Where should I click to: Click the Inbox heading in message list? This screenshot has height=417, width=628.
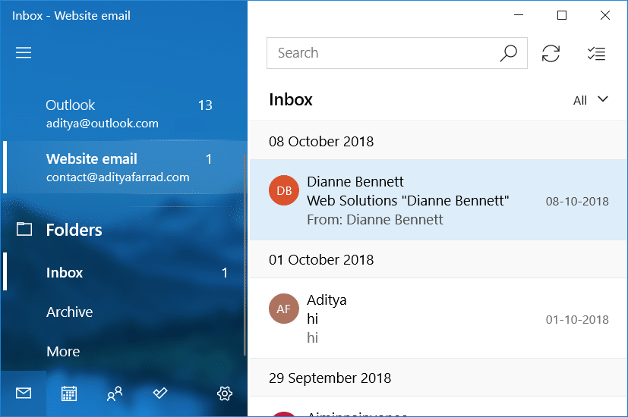click(291, 99)
